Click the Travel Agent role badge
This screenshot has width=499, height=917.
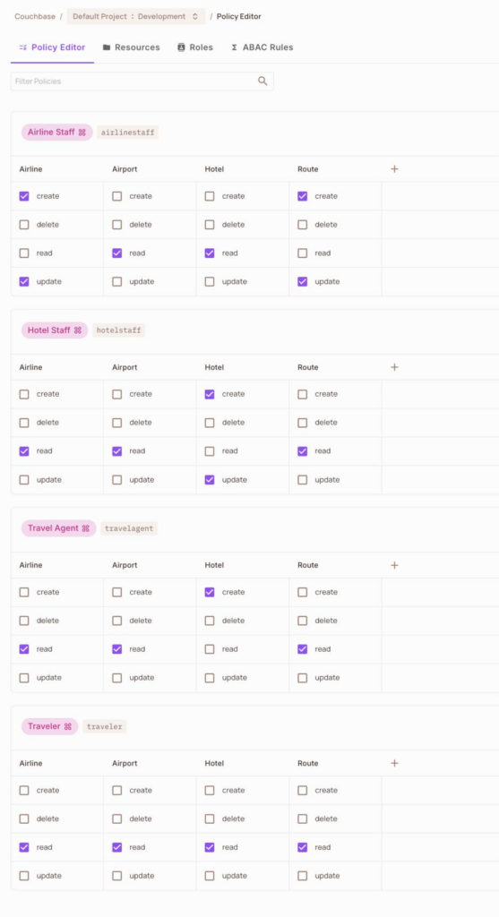(x=59, y=528)
